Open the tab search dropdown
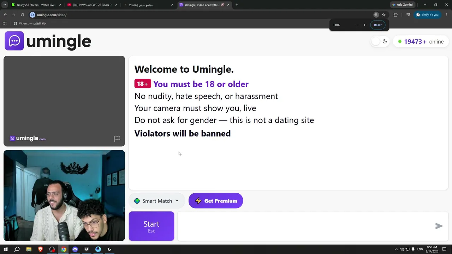Screen dimensions: 452x254 5,5
